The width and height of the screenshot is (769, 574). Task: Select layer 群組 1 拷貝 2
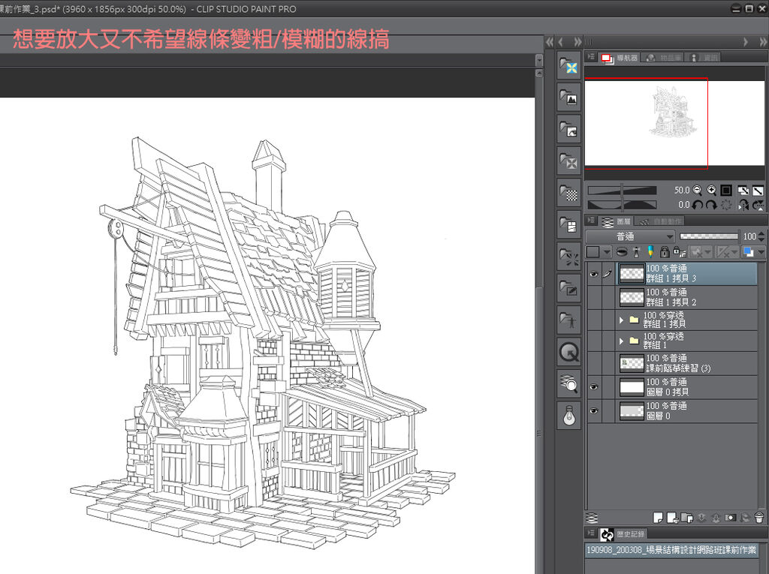pos(686,298)
